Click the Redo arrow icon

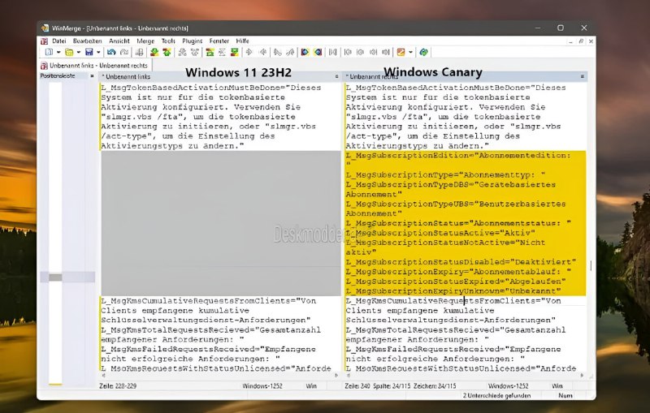pos(123,52)
